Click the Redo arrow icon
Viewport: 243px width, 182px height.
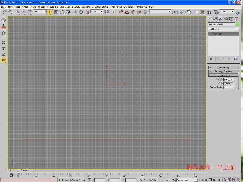[x=11, y=12]
